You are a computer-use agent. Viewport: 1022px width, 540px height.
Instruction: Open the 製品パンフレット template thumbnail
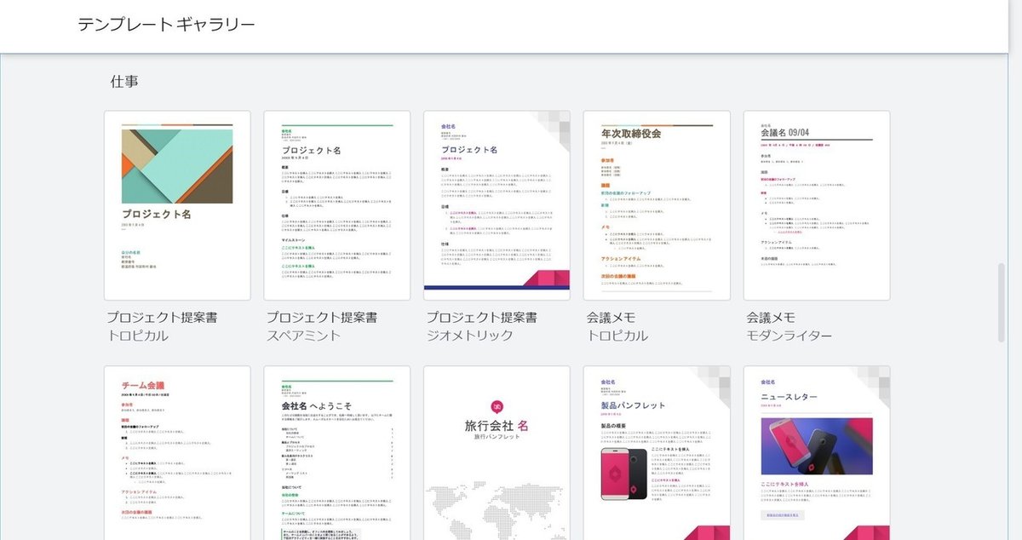coord(657,453)
